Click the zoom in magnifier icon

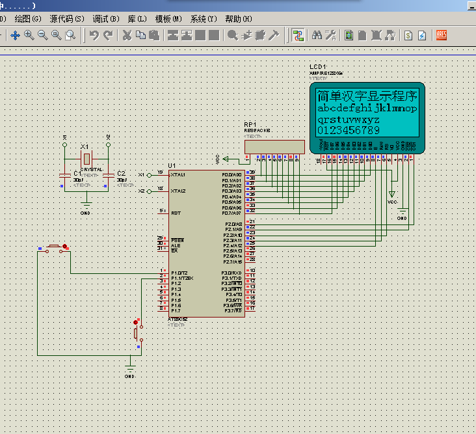(29, 35)
